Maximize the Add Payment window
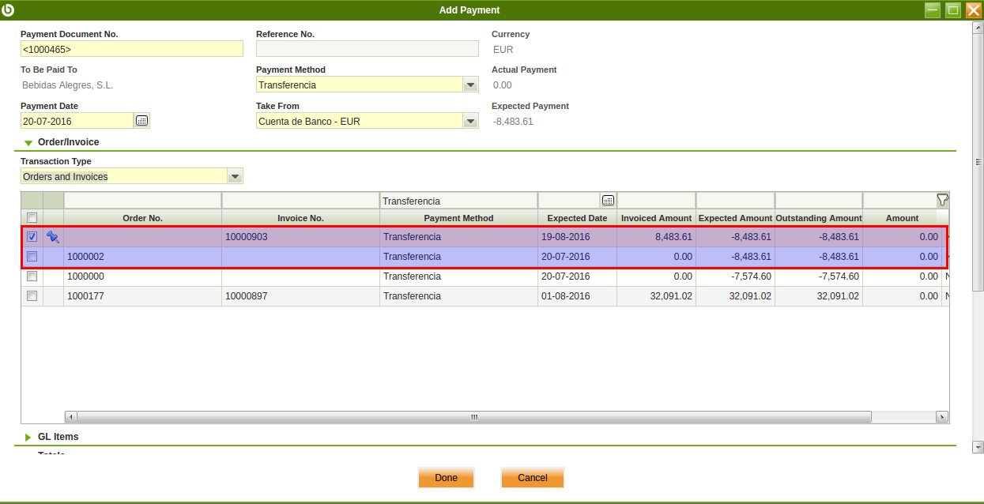Viewport: 984px width, 504px height. (x=953, y=10)
